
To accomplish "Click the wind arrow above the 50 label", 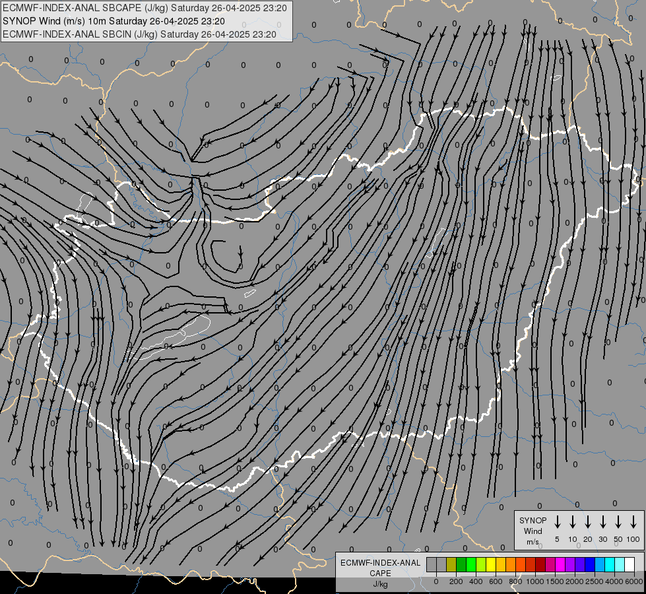I will [618, 521].
